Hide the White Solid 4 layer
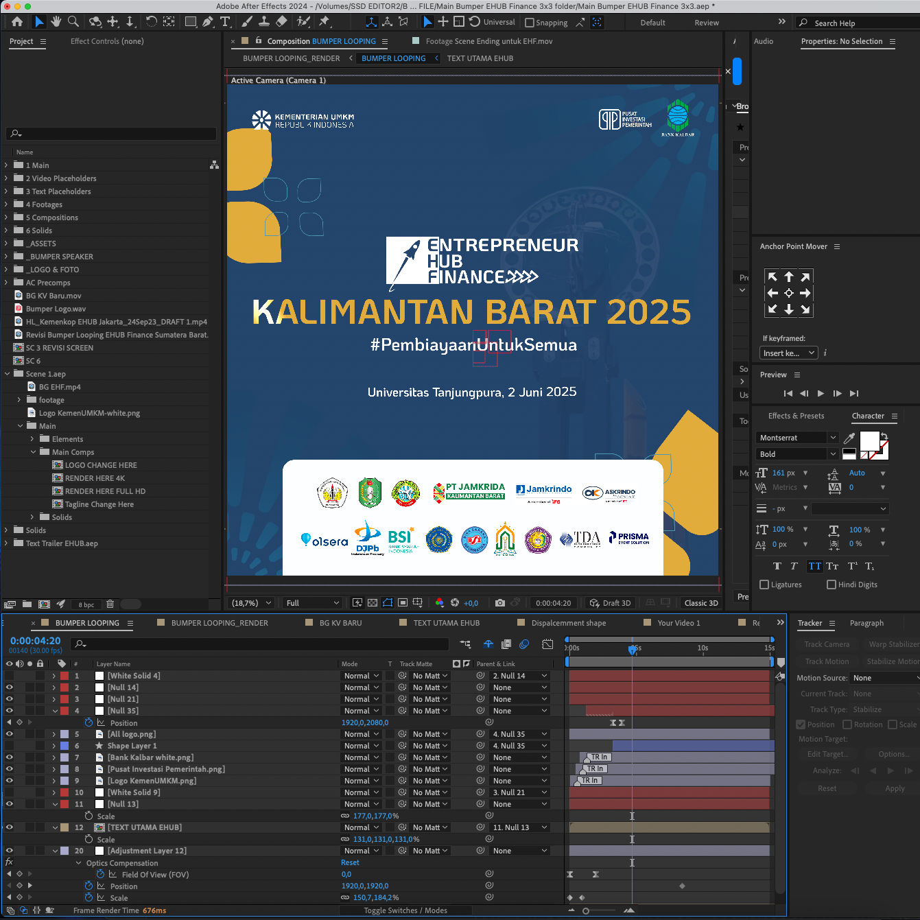This screenshot has height=920, width=920. coord(9,676)
